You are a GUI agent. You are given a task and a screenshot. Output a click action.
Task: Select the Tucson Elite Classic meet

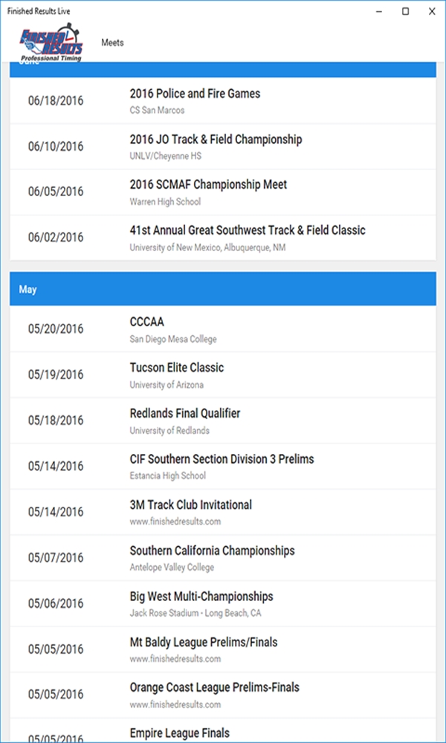tap(176, 368)
